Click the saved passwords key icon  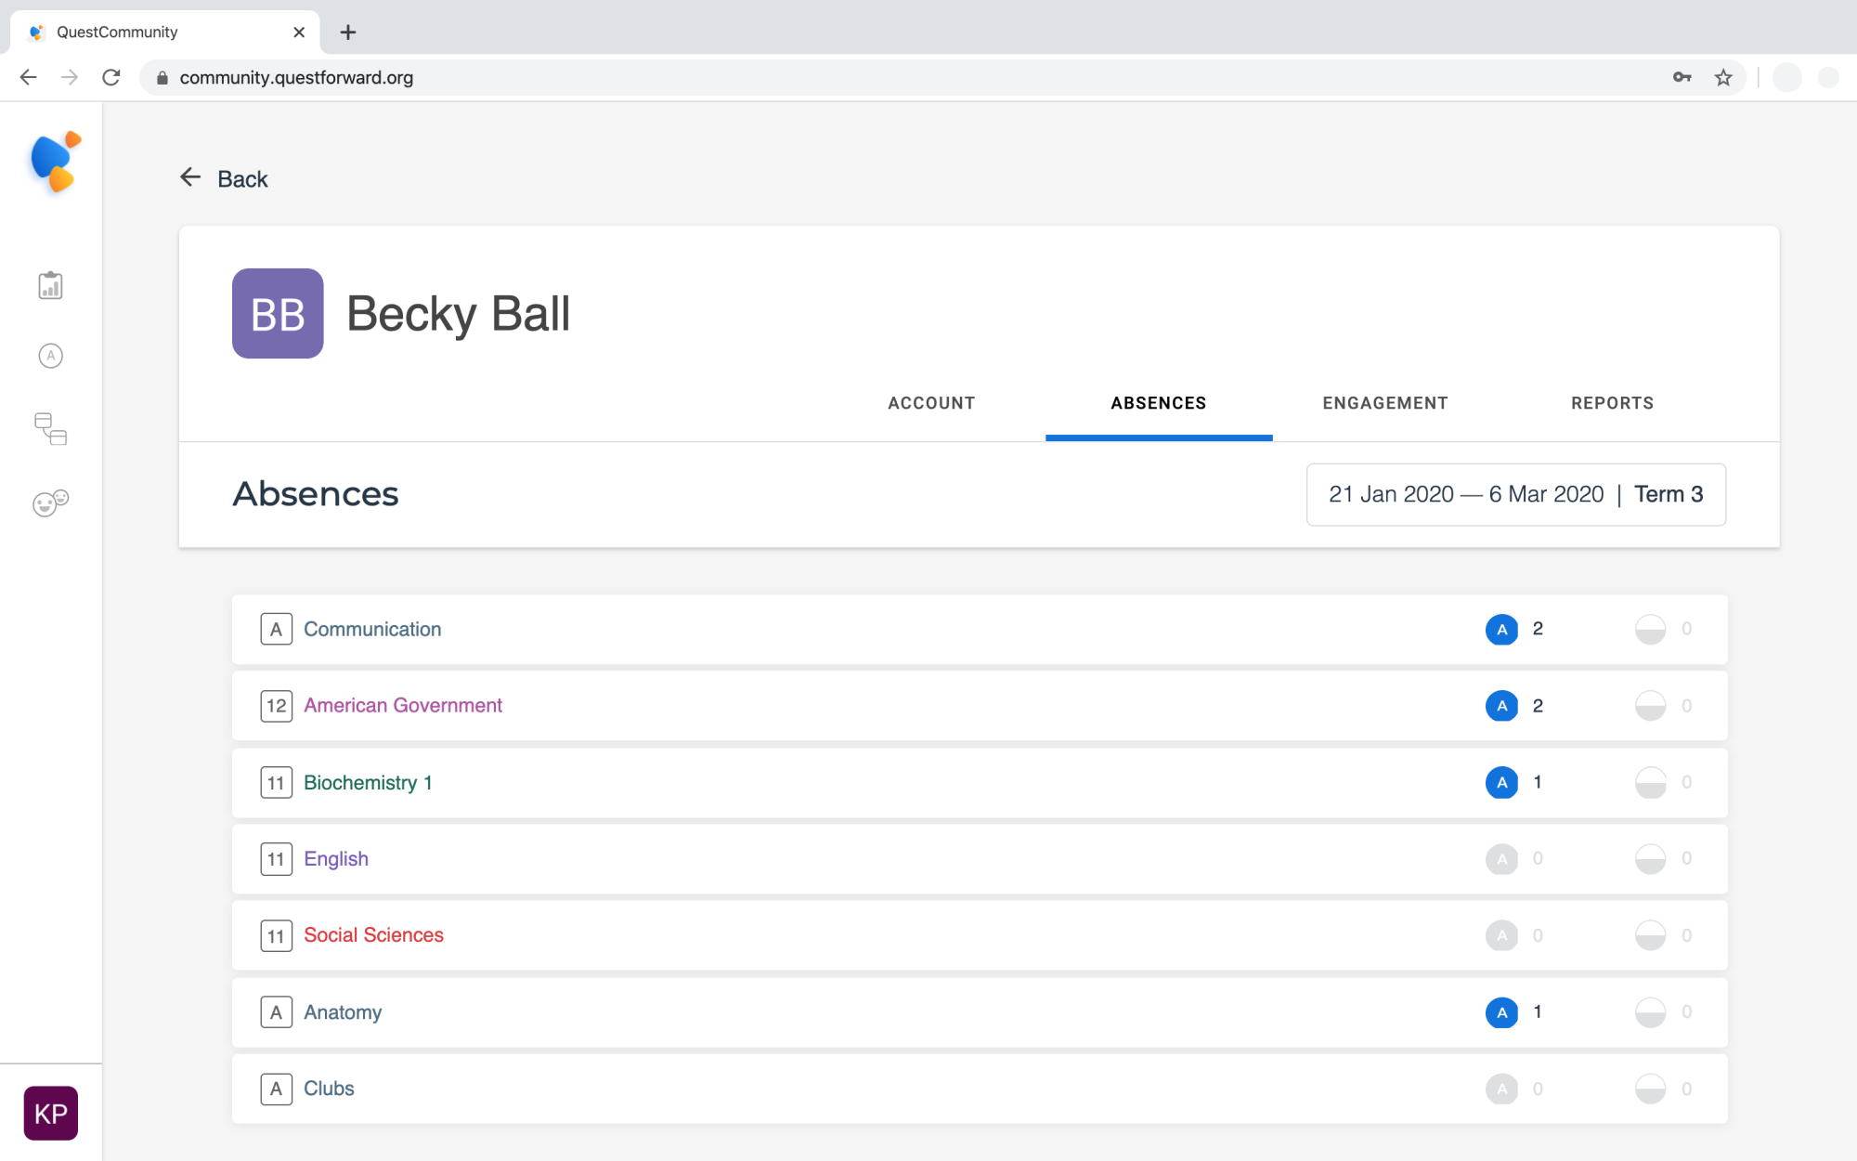click(x=1682, y=77)
